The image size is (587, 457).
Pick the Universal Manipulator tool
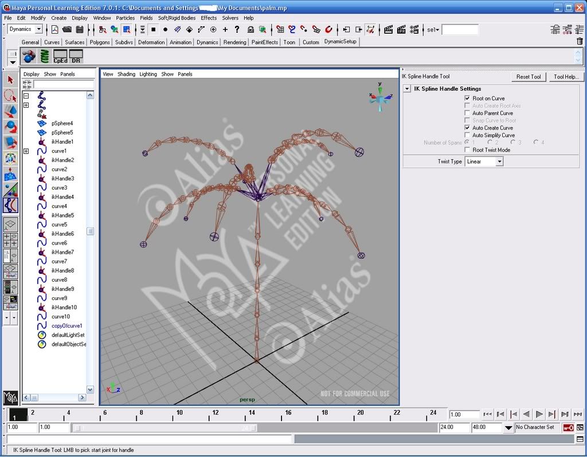10,158
